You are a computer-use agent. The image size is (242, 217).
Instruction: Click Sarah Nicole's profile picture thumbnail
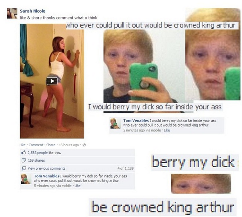coord(12,13)
